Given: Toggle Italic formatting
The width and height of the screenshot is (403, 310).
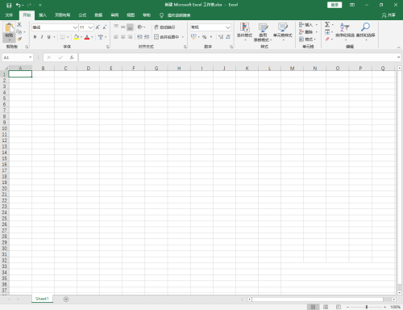Looking at the screenshot, I should coord(42,37).
